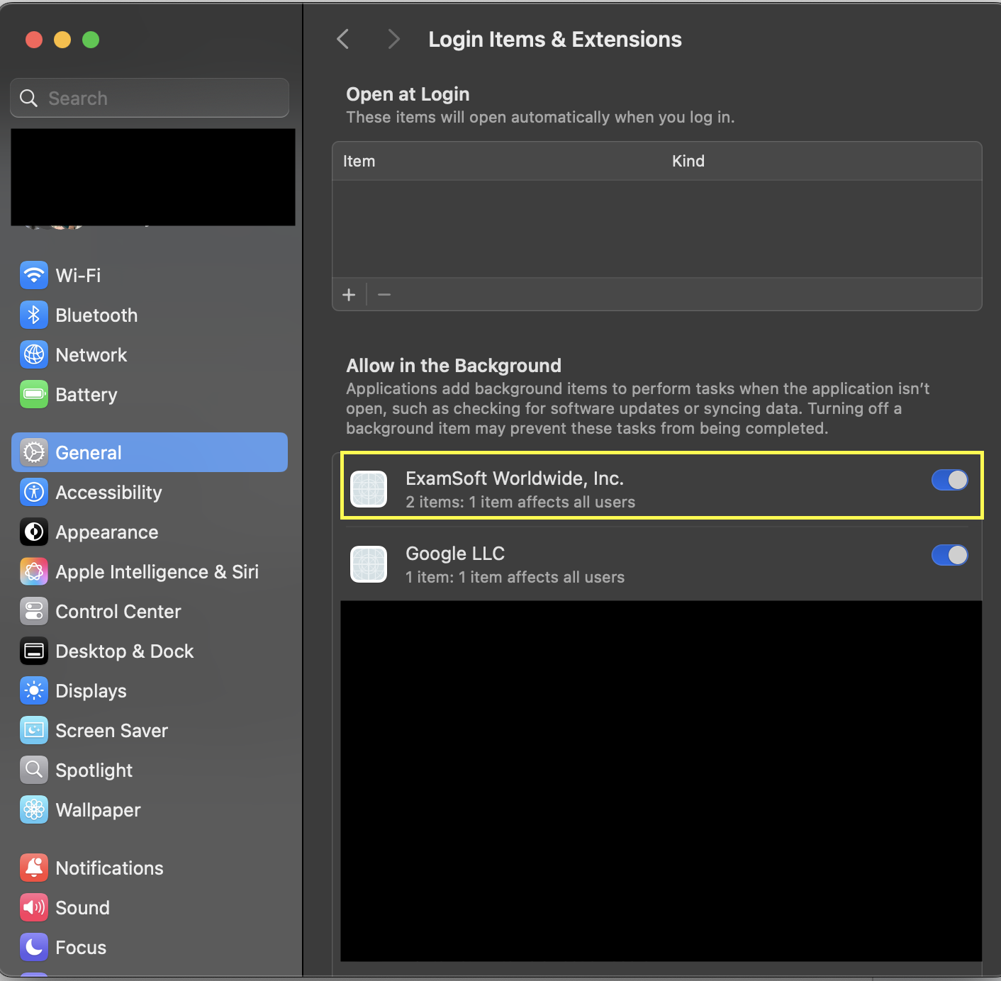The width and height of the screenshot is (1001, 981).
Task: Click the Bluetooth icon in sidebar
Action: pos(34,315)
